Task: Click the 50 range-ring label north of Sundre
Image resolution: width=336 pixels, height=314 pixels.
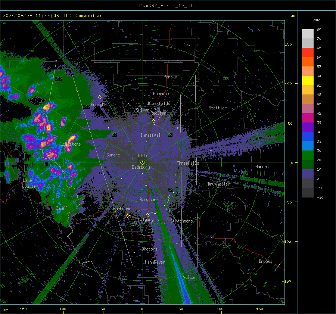Action: [115, 135]
